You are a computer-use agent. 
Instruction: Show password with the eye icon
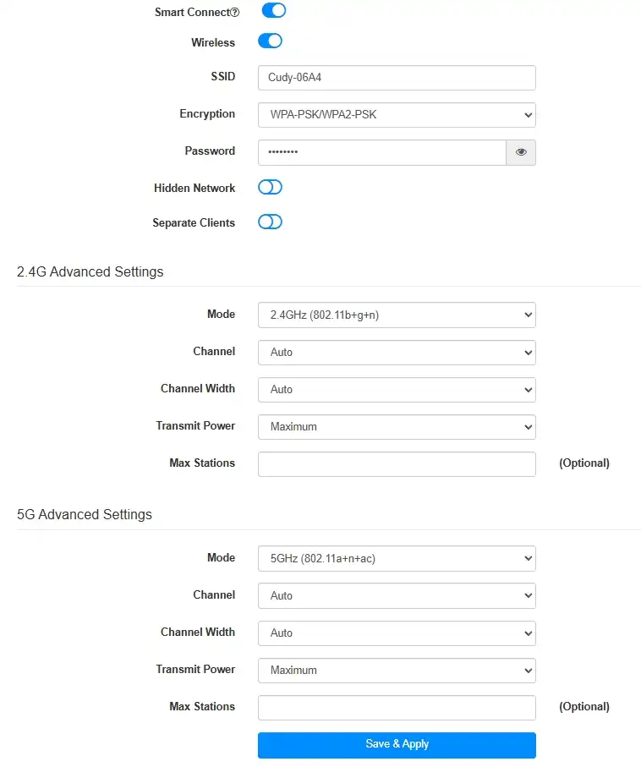coord(521,152)
